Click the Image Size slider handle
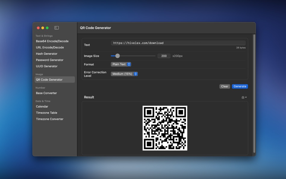286x179 pixels. [117, 56]
